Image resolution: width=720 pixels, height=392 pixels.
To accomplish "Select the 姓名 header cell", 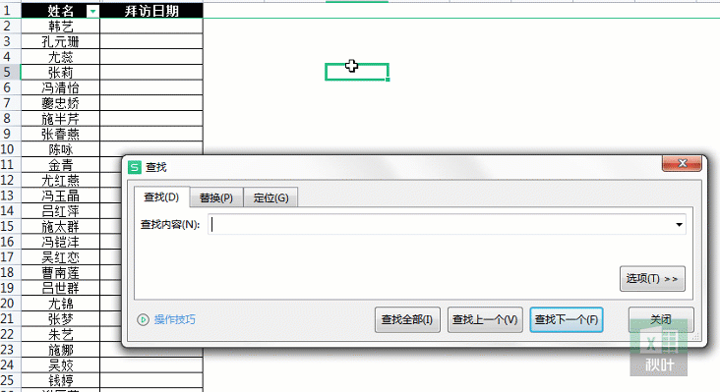I will (x=61, y=11).
